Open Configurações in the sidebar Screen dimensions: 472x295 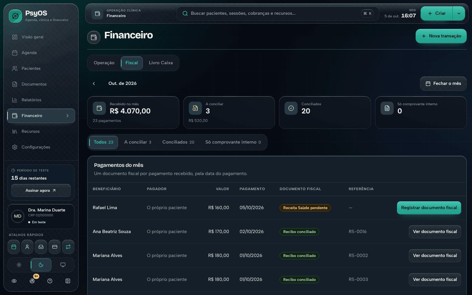pyautogui.click(x=41, y=147)
